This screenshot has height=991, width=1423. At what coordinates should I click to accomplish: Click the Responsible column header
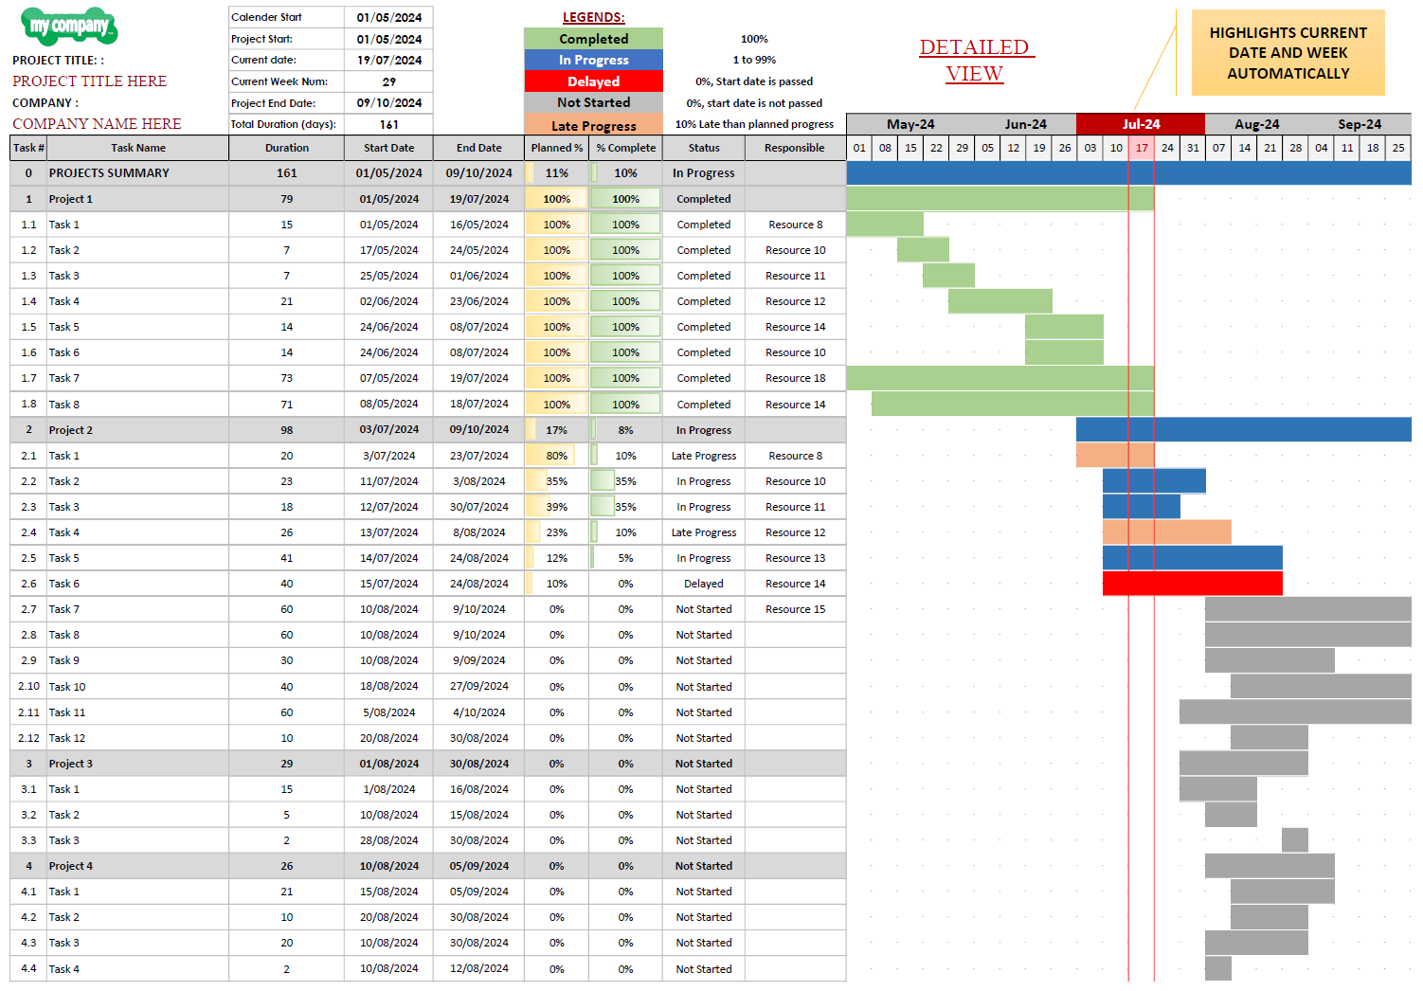click(x=795, y=148)
